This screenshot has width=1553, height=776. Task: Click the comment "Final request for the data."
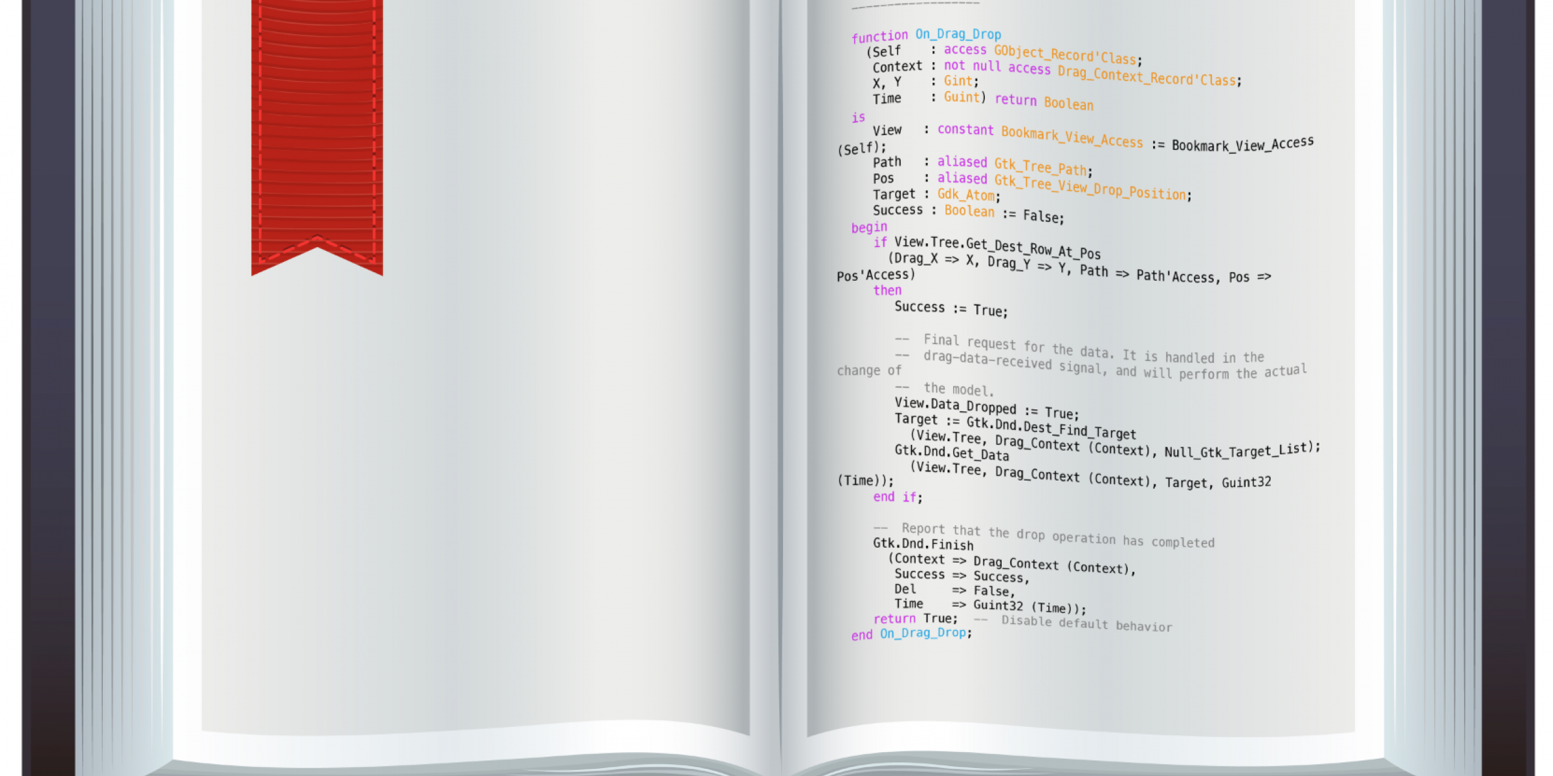(x=1019, y=345)
